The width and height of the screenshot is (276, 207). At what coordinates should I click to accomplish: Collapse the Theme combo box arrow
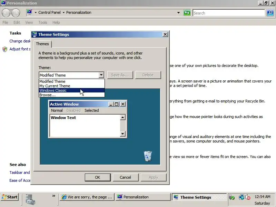(x=101, y=75)
